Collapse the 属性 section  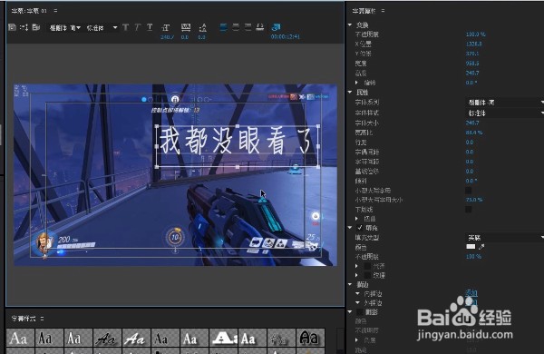click(350, 92)
